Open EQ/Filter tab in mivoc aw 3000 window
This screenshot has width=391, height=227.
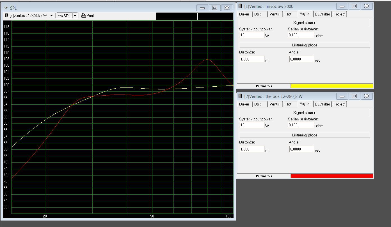tap(323, 14)
